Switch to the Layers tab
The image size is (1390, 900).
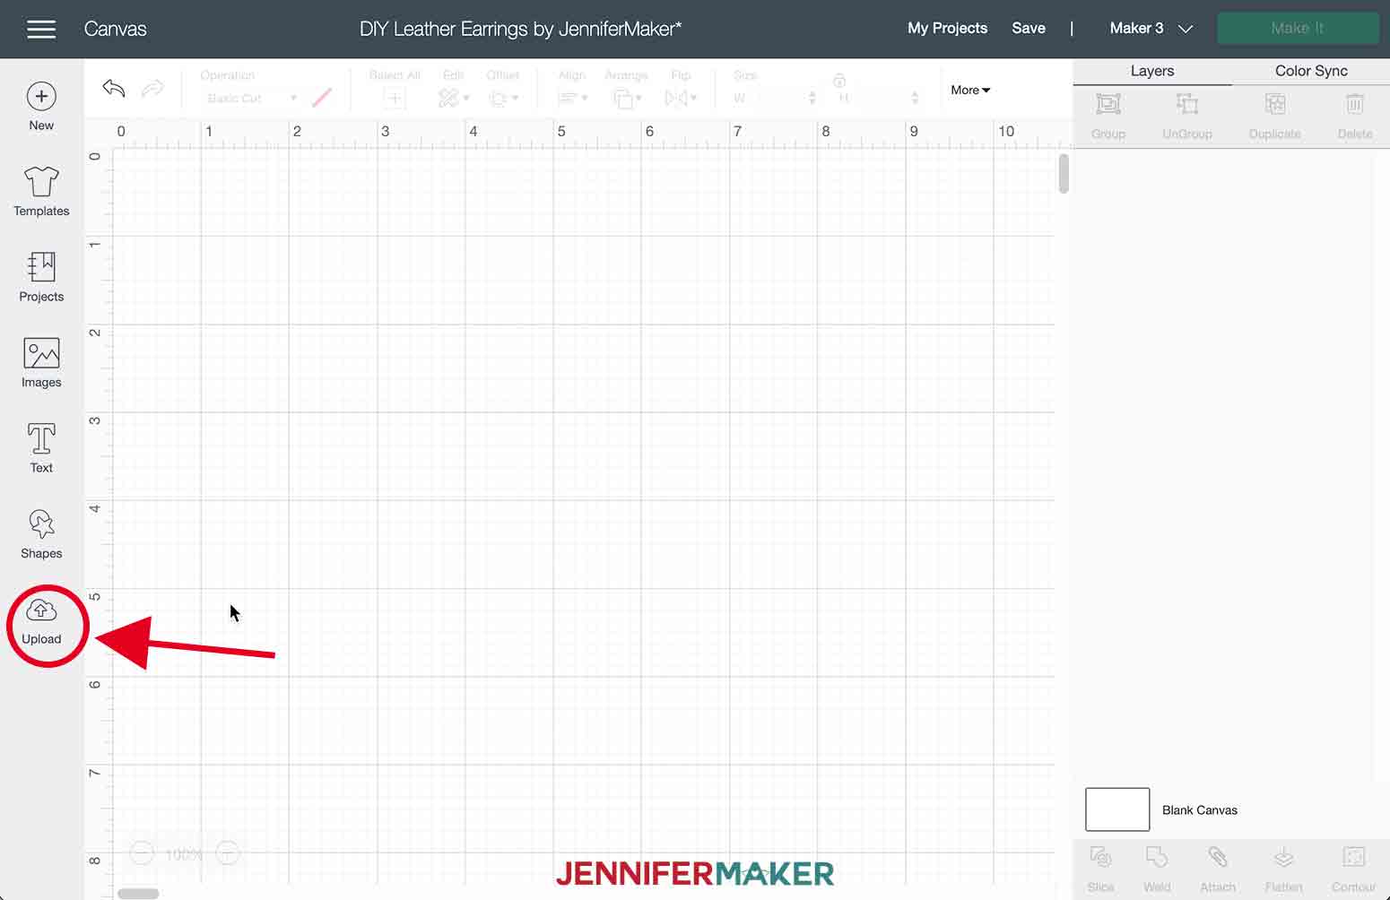(x=1152, y=71)
